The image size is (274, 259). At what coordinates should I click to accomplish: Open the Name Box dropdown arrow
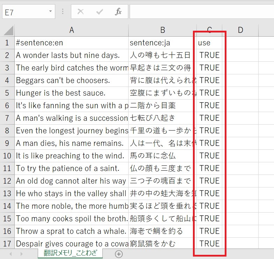pos(50,12)
